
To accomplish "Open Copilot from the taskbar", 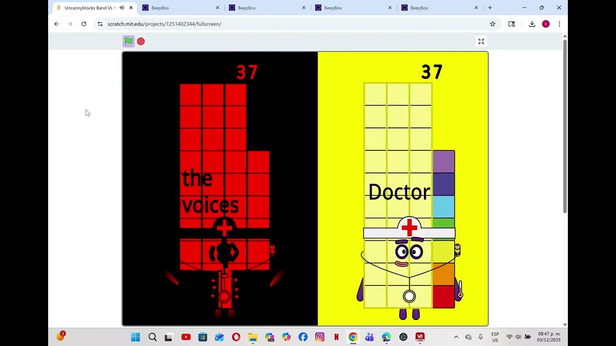I will (286, 337).
